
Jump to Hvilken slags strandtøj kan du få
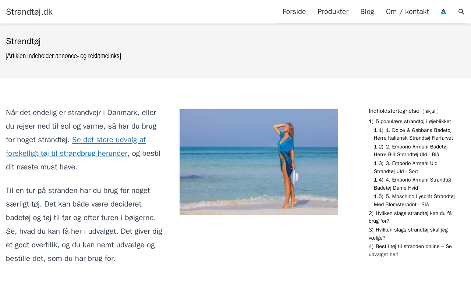410,217
